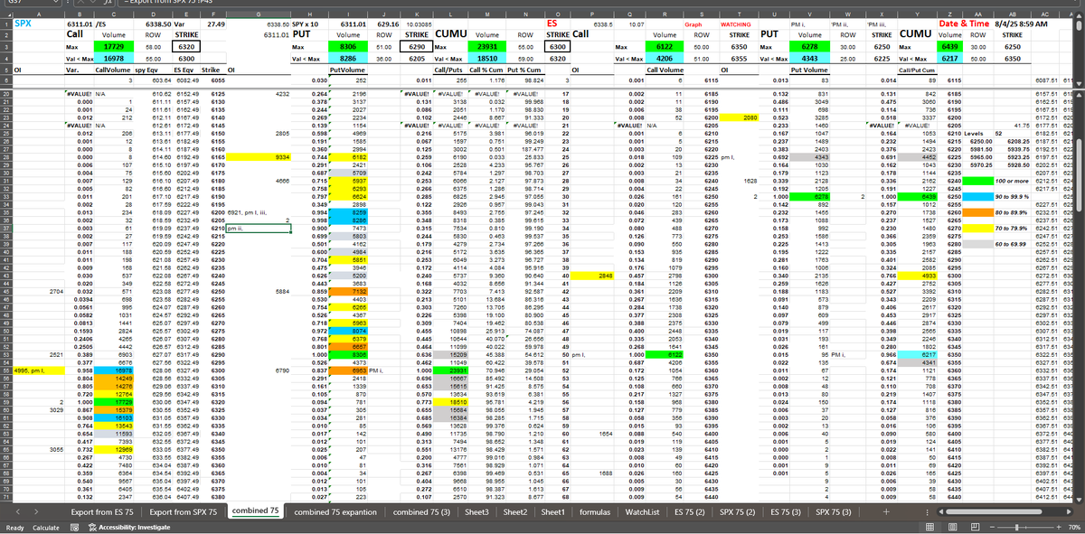Viewport: 1085px width, 534px height.
Task: Switch to combined 75 expantion sheet
Action: pos(336,511)
